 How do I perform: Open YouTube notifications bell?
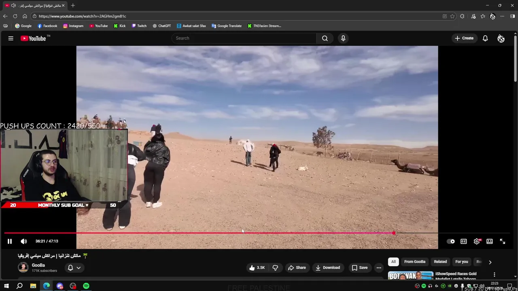click(485, 38)
